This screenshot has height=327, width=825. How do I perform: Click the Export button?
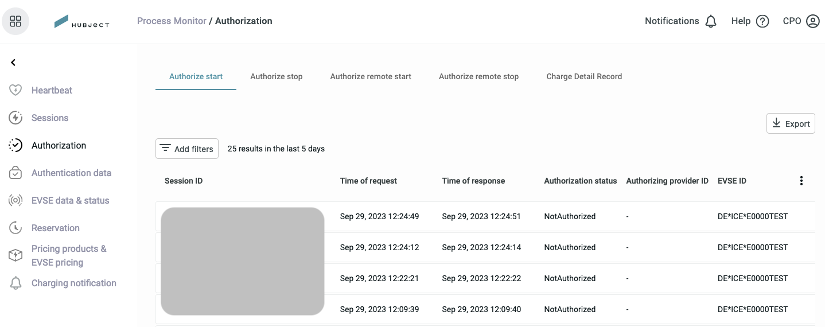click(791, 123)
